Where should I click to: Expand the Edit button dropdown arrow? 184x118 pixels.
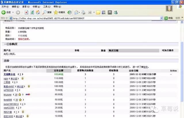[x=94, y=12]
